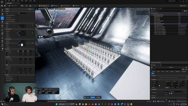Click the Outliner filter funnel icon
This screenshot has height=106, width=188.
point(152,11)
